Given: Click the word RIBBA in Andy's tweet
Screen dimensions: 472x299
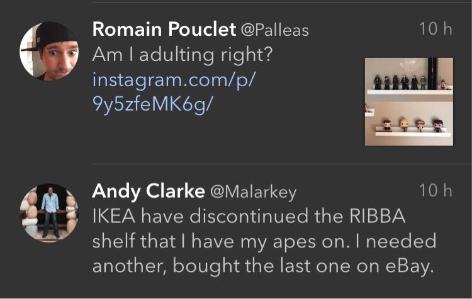Looking at the screenshot, I should (x=376, y=217).
